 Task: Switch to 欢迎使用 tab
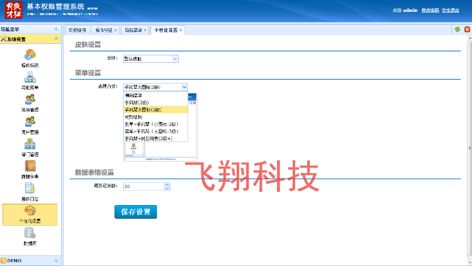(x=77, y=30)
